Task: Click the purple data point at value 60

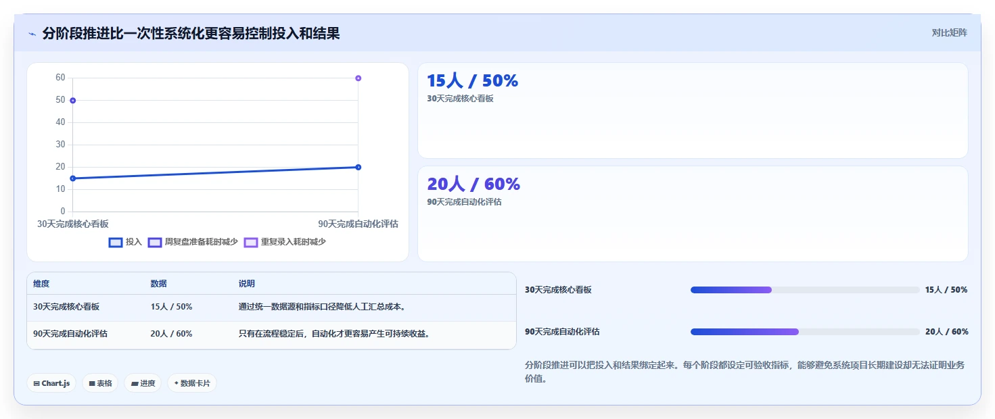Action: [358, 78]
